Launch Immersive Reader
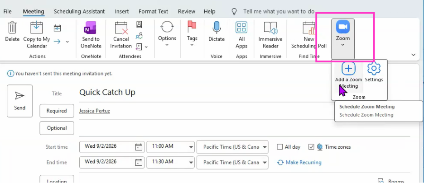Image resolution: width=424 pixels, height=183 pixels. (270, 34)
